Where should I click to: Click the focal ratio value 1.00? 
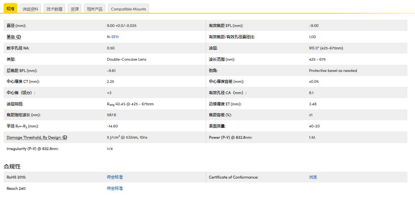(312, 37)
